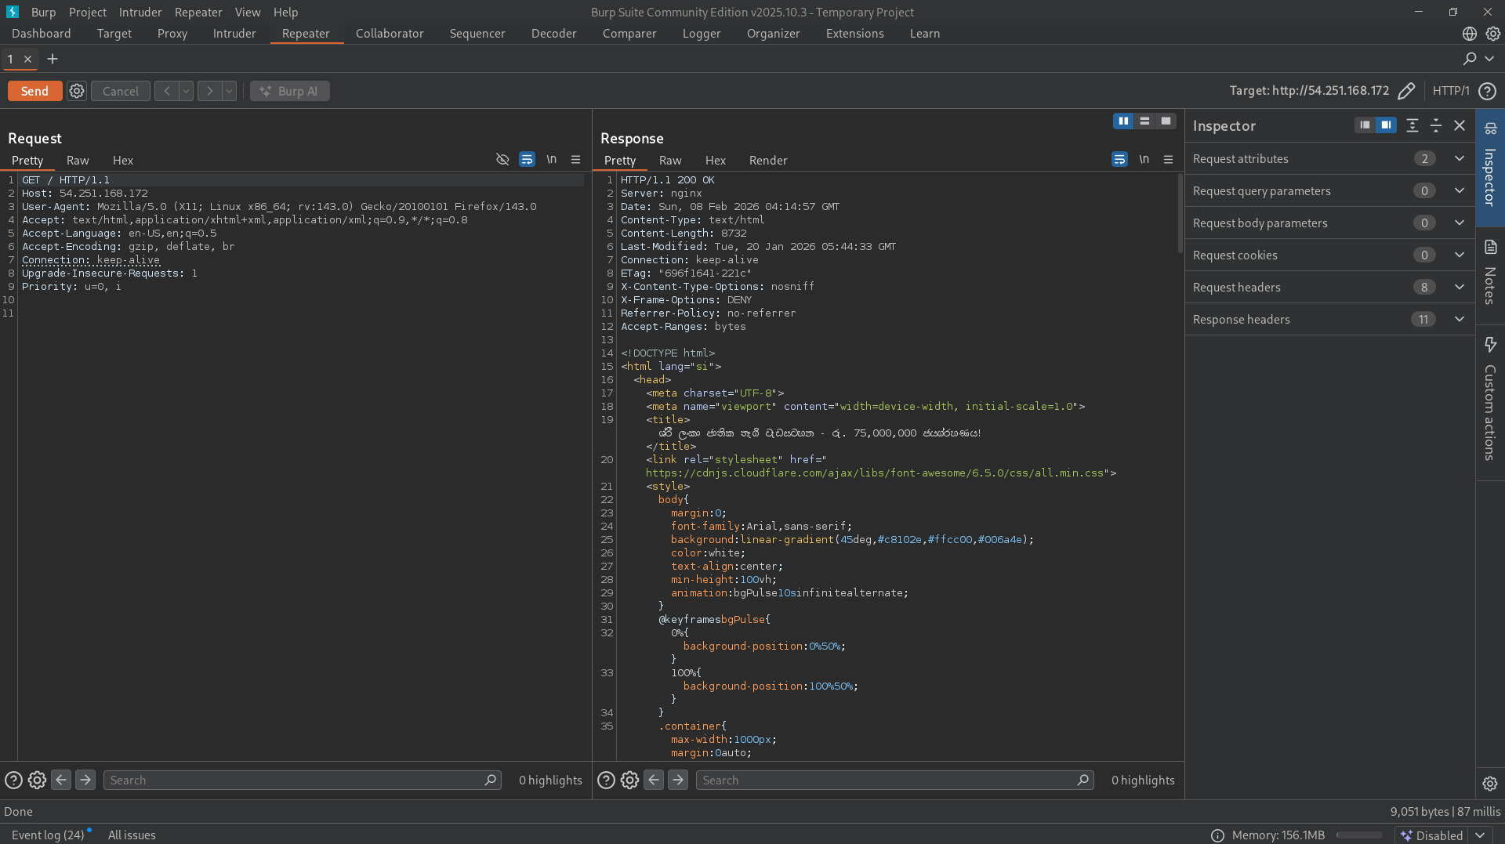Jump to previous Response search match
1505x844 pixels.
click(654, 780)
